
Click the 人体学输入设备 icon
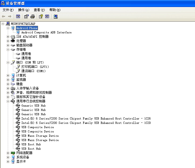click(13, 88)
